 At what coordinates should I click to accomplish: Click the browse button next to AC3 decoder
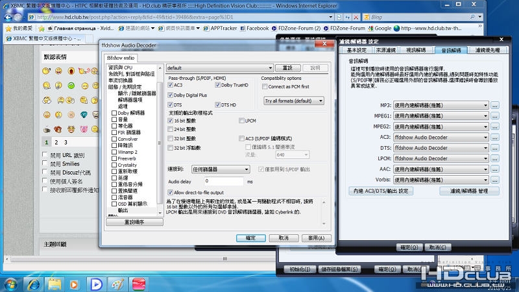(494, 138)
